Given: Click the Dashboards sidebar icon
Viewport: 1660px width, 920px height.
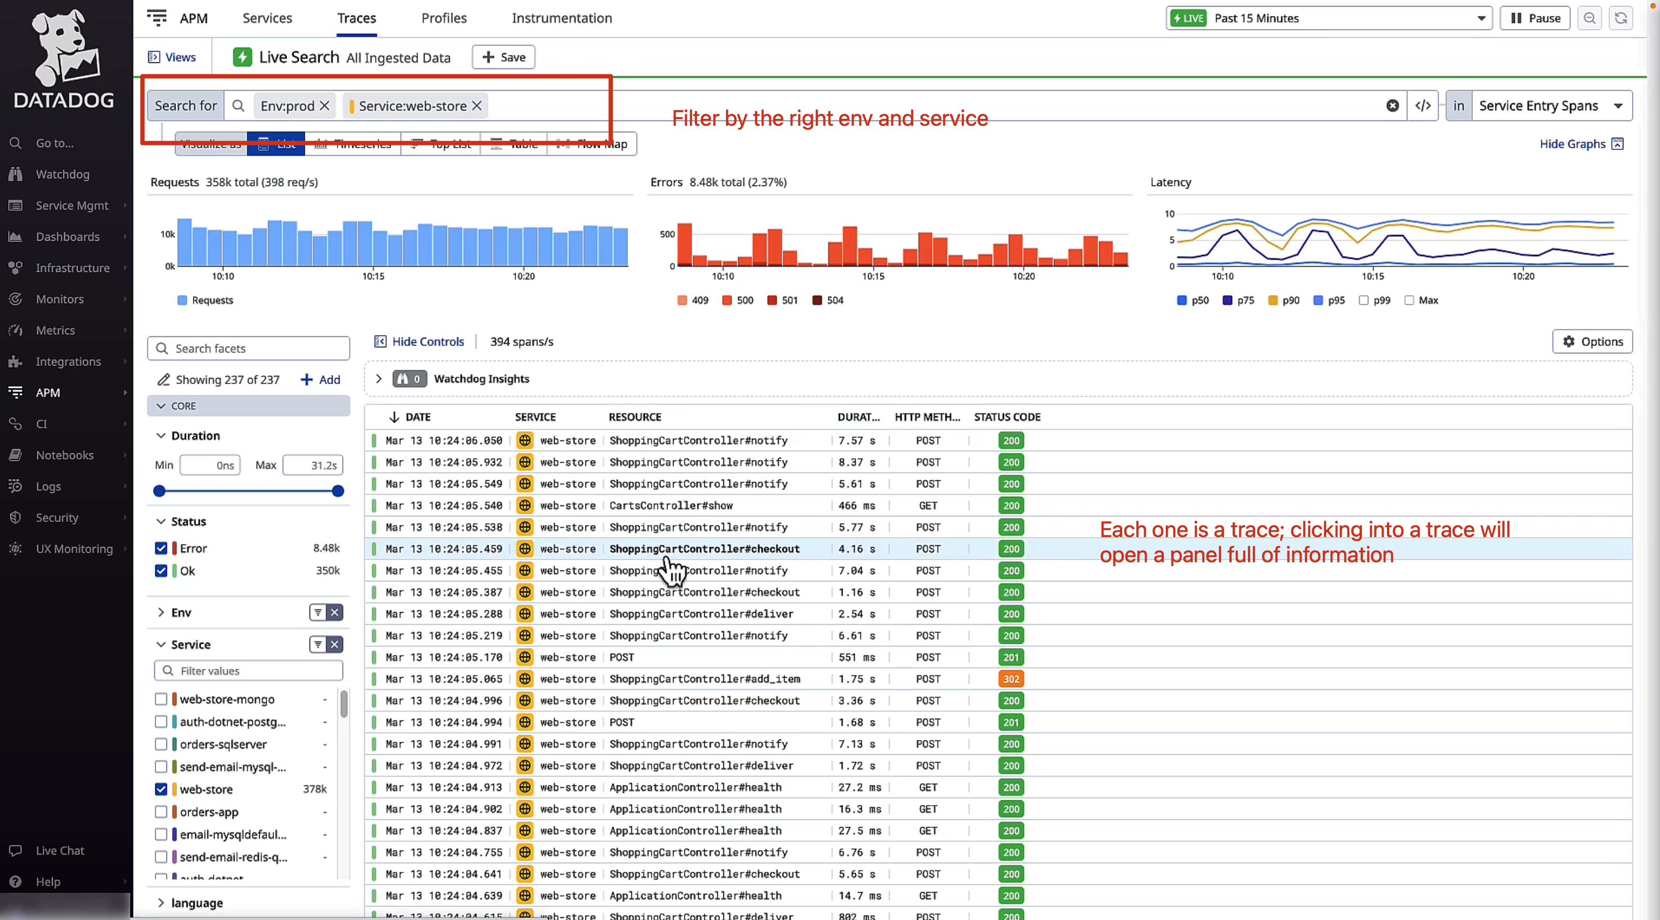Looking at the screenshot, I should (15, 236).
